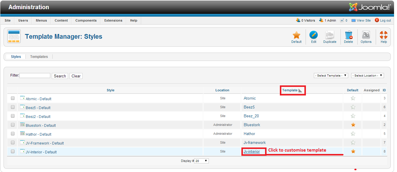
Task: Check the Atomic - Default row checkbox
Action: pyautogui.click(x=13, y=98)
